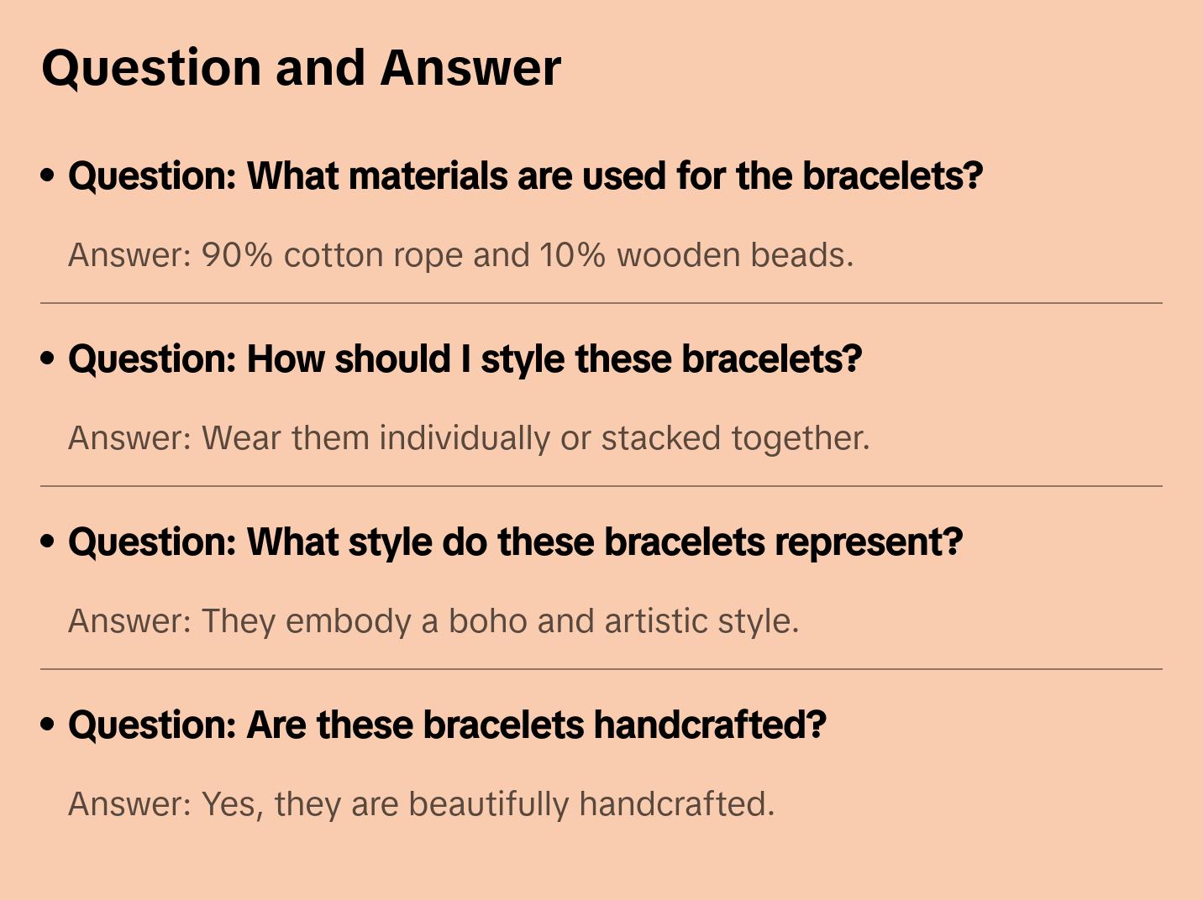
Task: Click the bullet beside the handcrafted question
Action: tap(48, 725)
